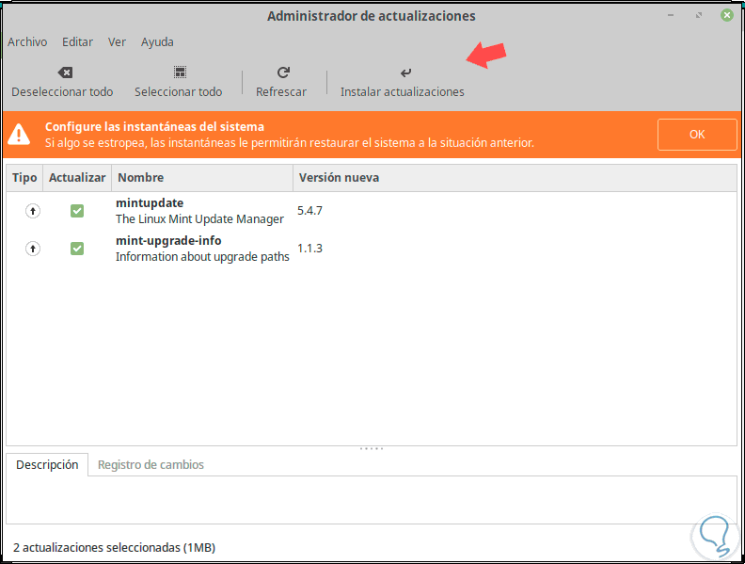Viewport: 745px width, 564px height.
Task: Open the Archivo menu
Action: (27, 41)
